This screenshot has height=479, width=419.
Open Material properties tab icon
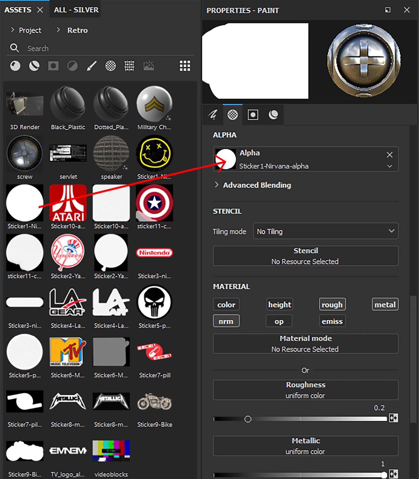coord(273,115)
